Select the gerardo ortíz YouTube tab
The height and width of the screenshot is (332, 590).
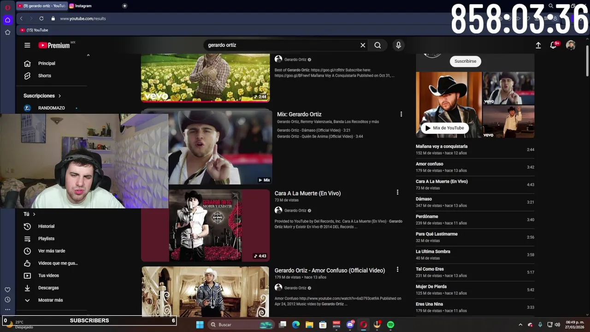[41, 6]
